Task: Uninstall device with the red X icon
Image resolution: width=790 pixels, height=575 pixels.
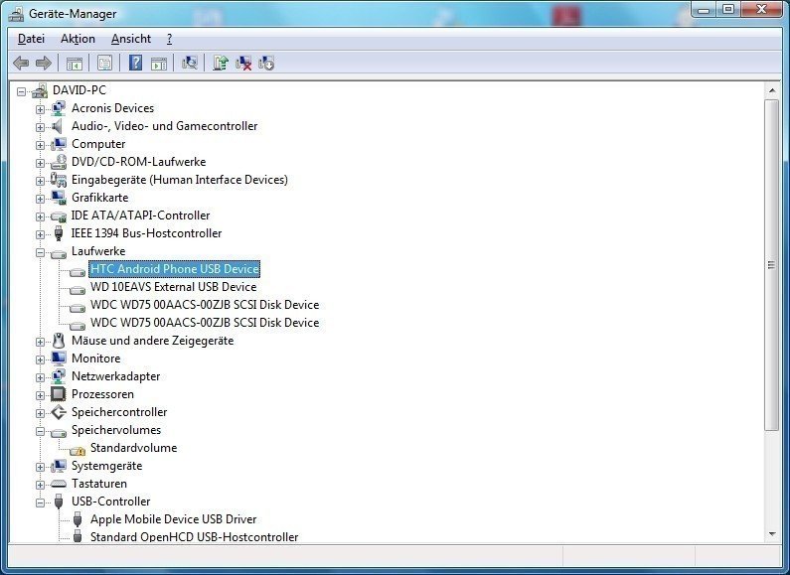Action: (x=243, y=63)
